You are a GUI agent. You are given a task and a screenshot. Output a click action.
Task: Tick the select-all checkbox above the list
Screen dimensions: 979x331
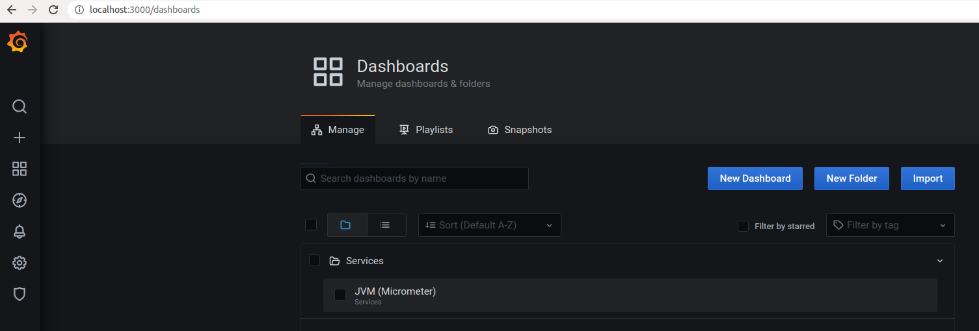click(x=311, y=225)
